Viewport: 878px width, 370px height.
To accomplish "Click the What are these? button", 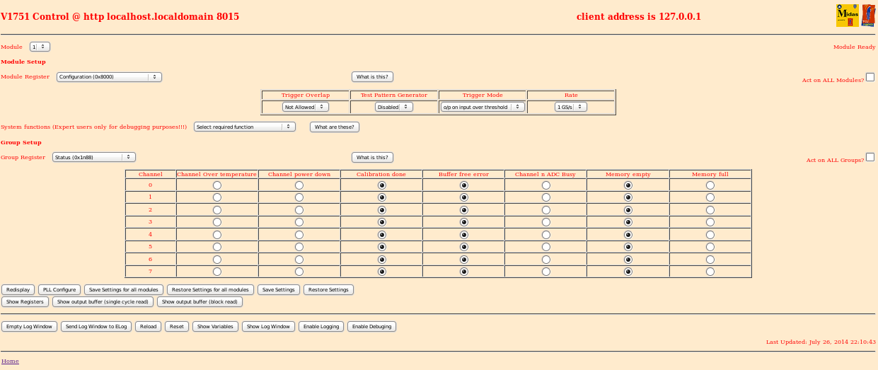I will click(x=335, y=127).
